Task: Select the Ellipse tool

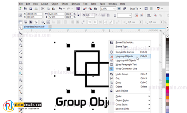Action: [20, 68]
